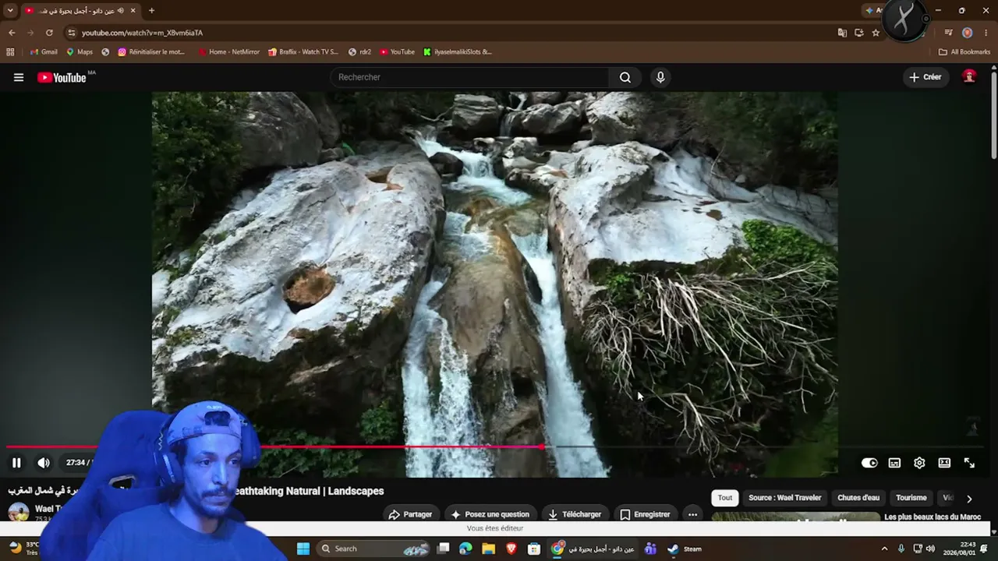Download the video with Télécharger

coord(574,514)
